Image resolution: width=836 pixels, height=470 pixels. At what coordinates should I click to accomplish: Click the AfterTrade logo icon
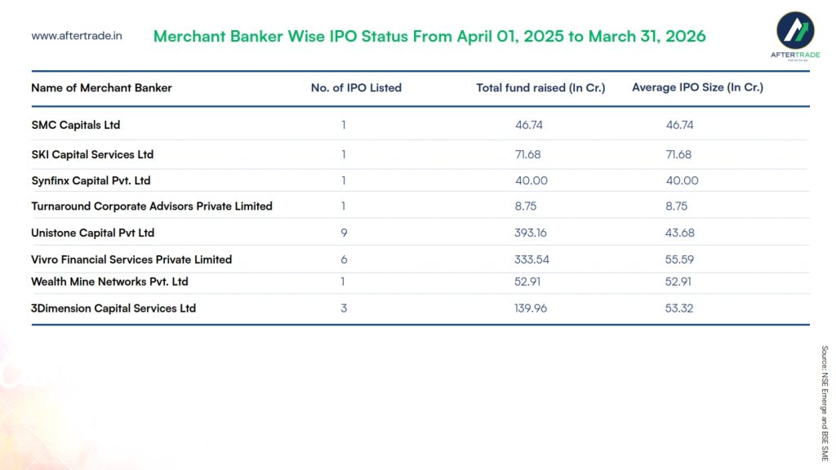[794, 29]
